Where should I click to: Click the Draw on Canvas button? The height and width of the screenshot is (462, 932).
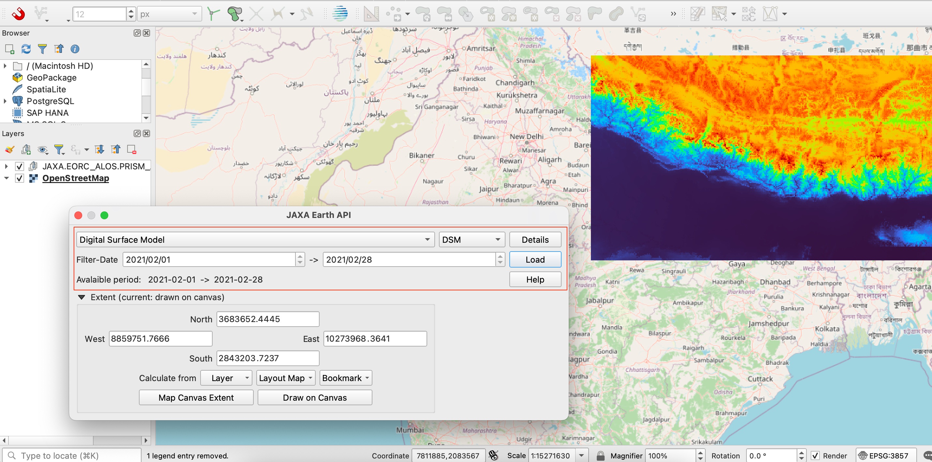(314, 397)
